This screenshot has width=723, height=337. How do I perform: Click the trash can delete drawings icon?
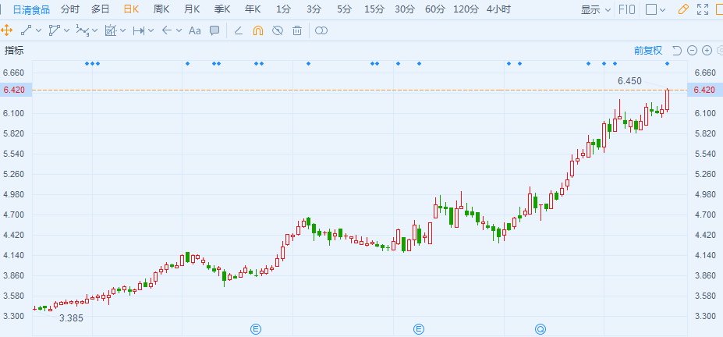(297, 30)
